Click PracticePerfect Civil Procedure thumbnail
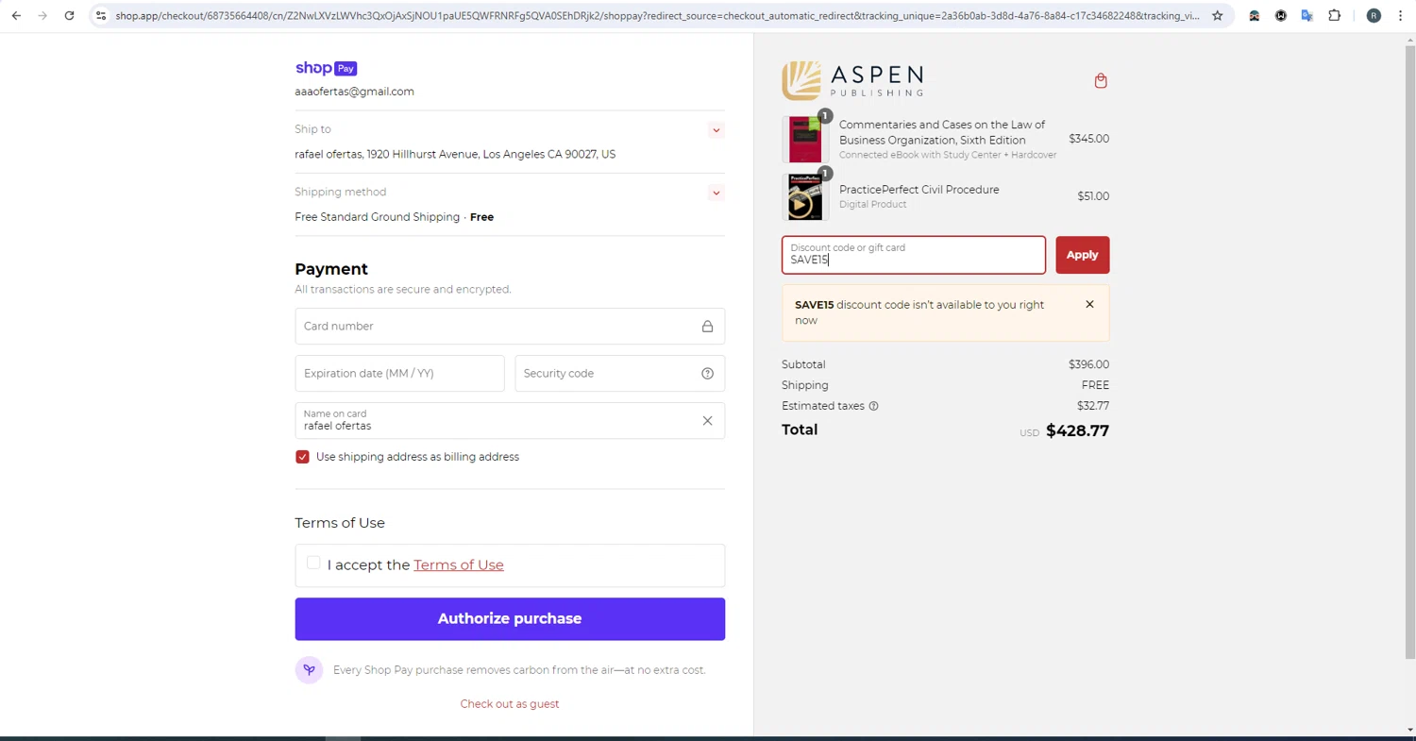1416x741 pixels. [x=804, y=196]
